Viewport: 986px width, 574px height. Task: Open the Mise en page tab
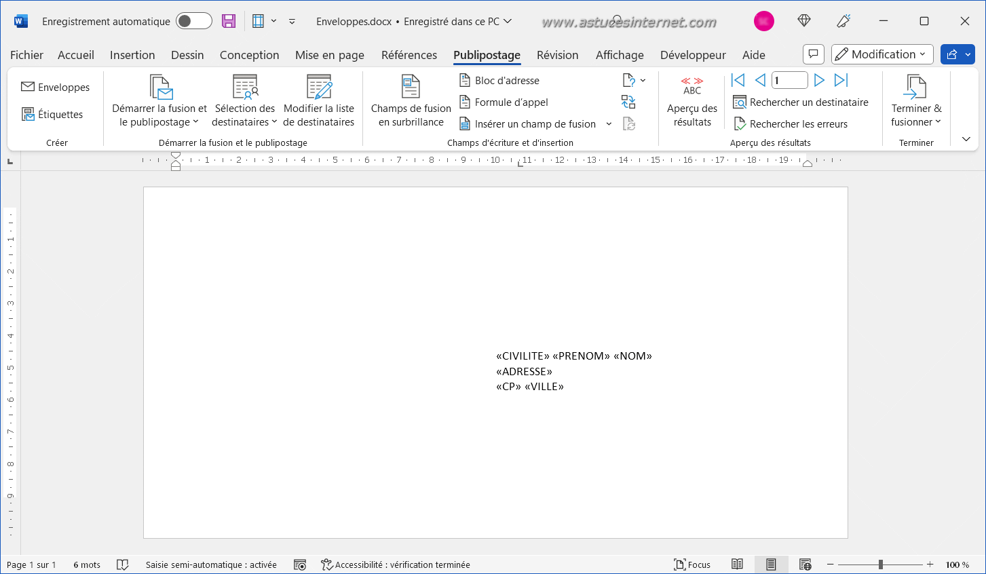[x=329, y=55]
